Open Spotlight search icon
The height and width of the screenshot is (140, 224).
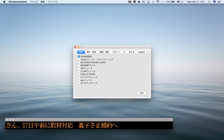(209, 2)
